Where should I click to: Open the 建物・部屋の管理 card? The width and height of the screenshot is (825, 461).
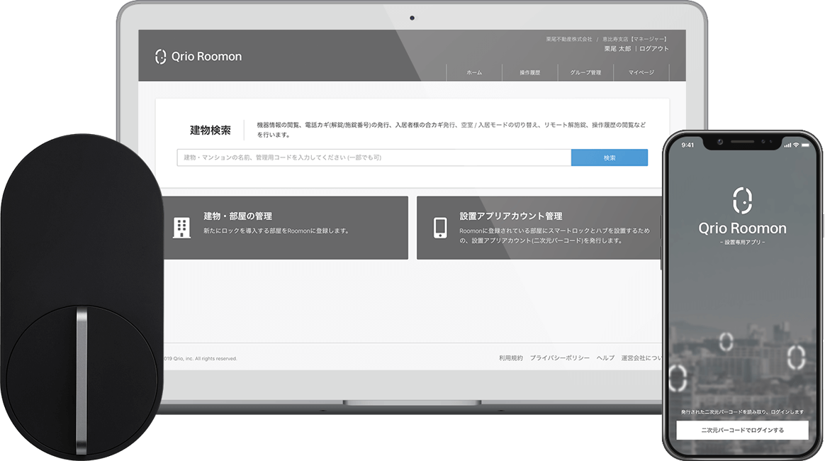286,228
